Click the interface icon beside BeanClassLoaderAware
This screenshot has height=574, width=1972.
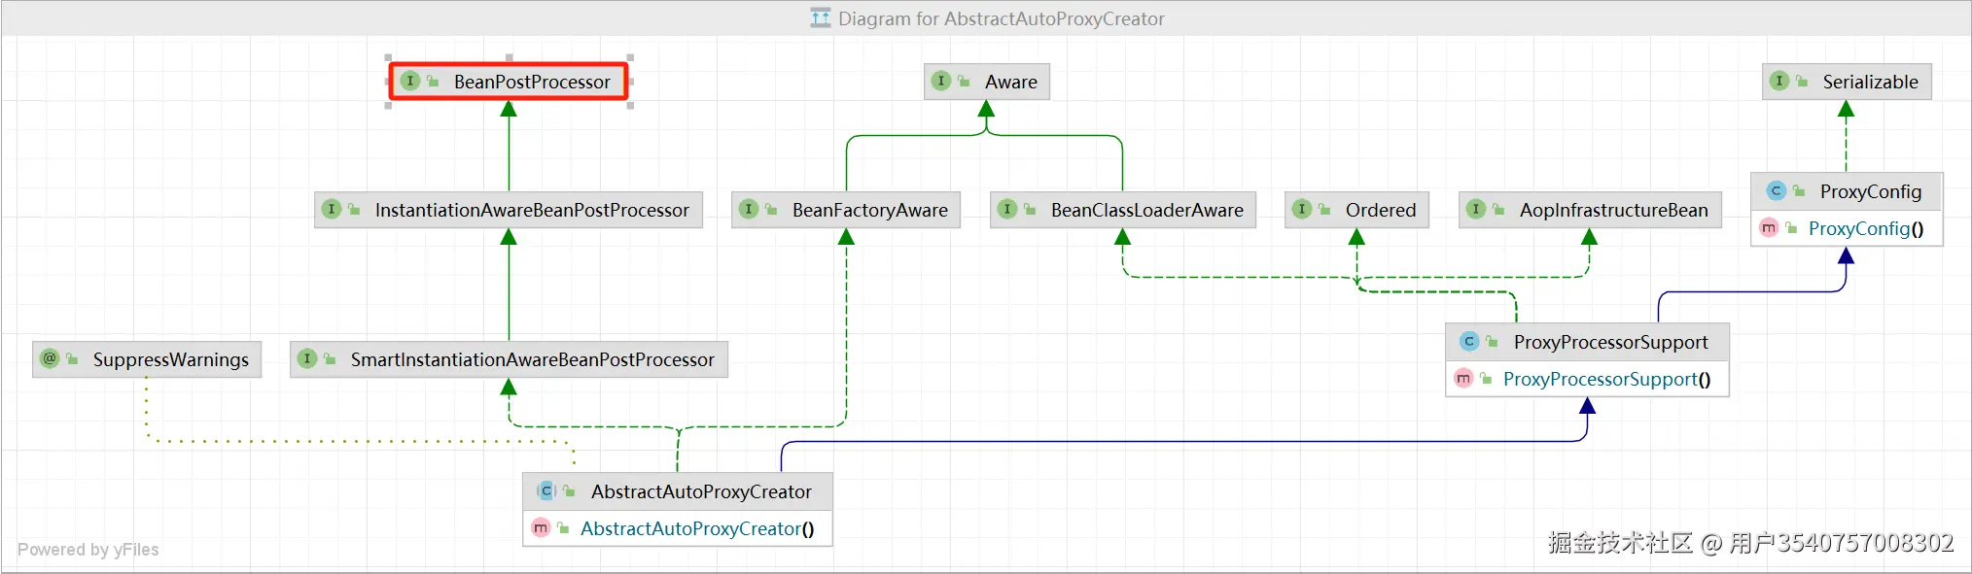tap(1007, 210)
